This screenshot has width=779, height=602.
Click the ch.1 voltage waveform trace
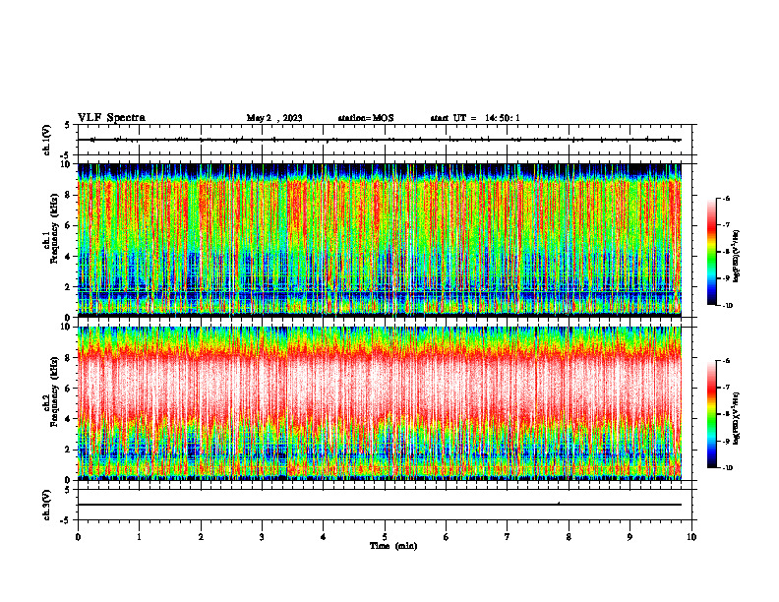(380, 140)
